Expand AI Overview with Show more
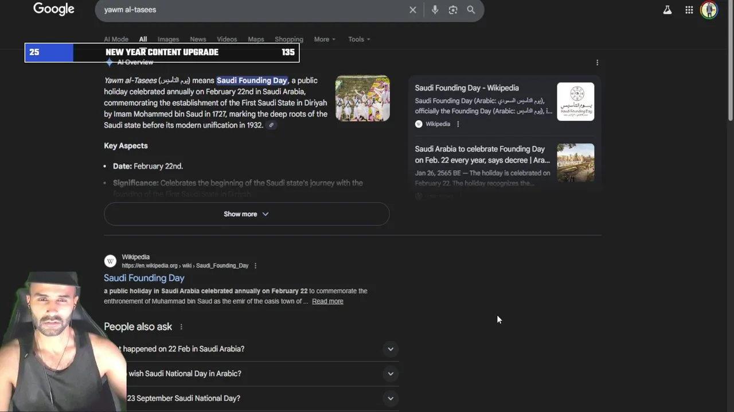The height and width of the screenshot is (412, 734). tap(247, 214)
